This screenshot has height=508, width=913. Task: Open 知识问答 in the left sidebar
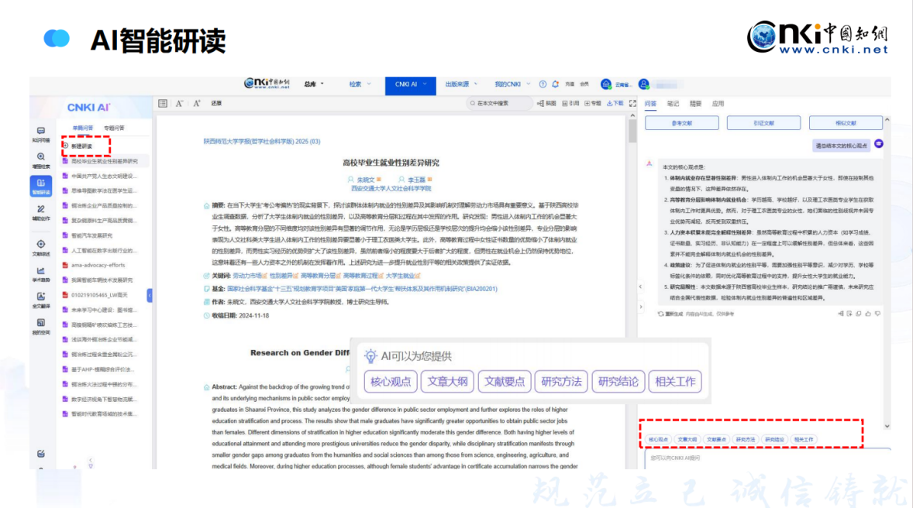[41, 133]
